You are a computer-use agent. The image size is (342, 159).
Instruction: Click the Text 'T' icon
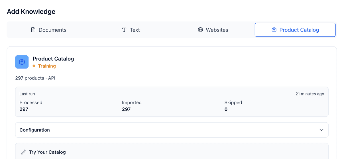[124, 30]
